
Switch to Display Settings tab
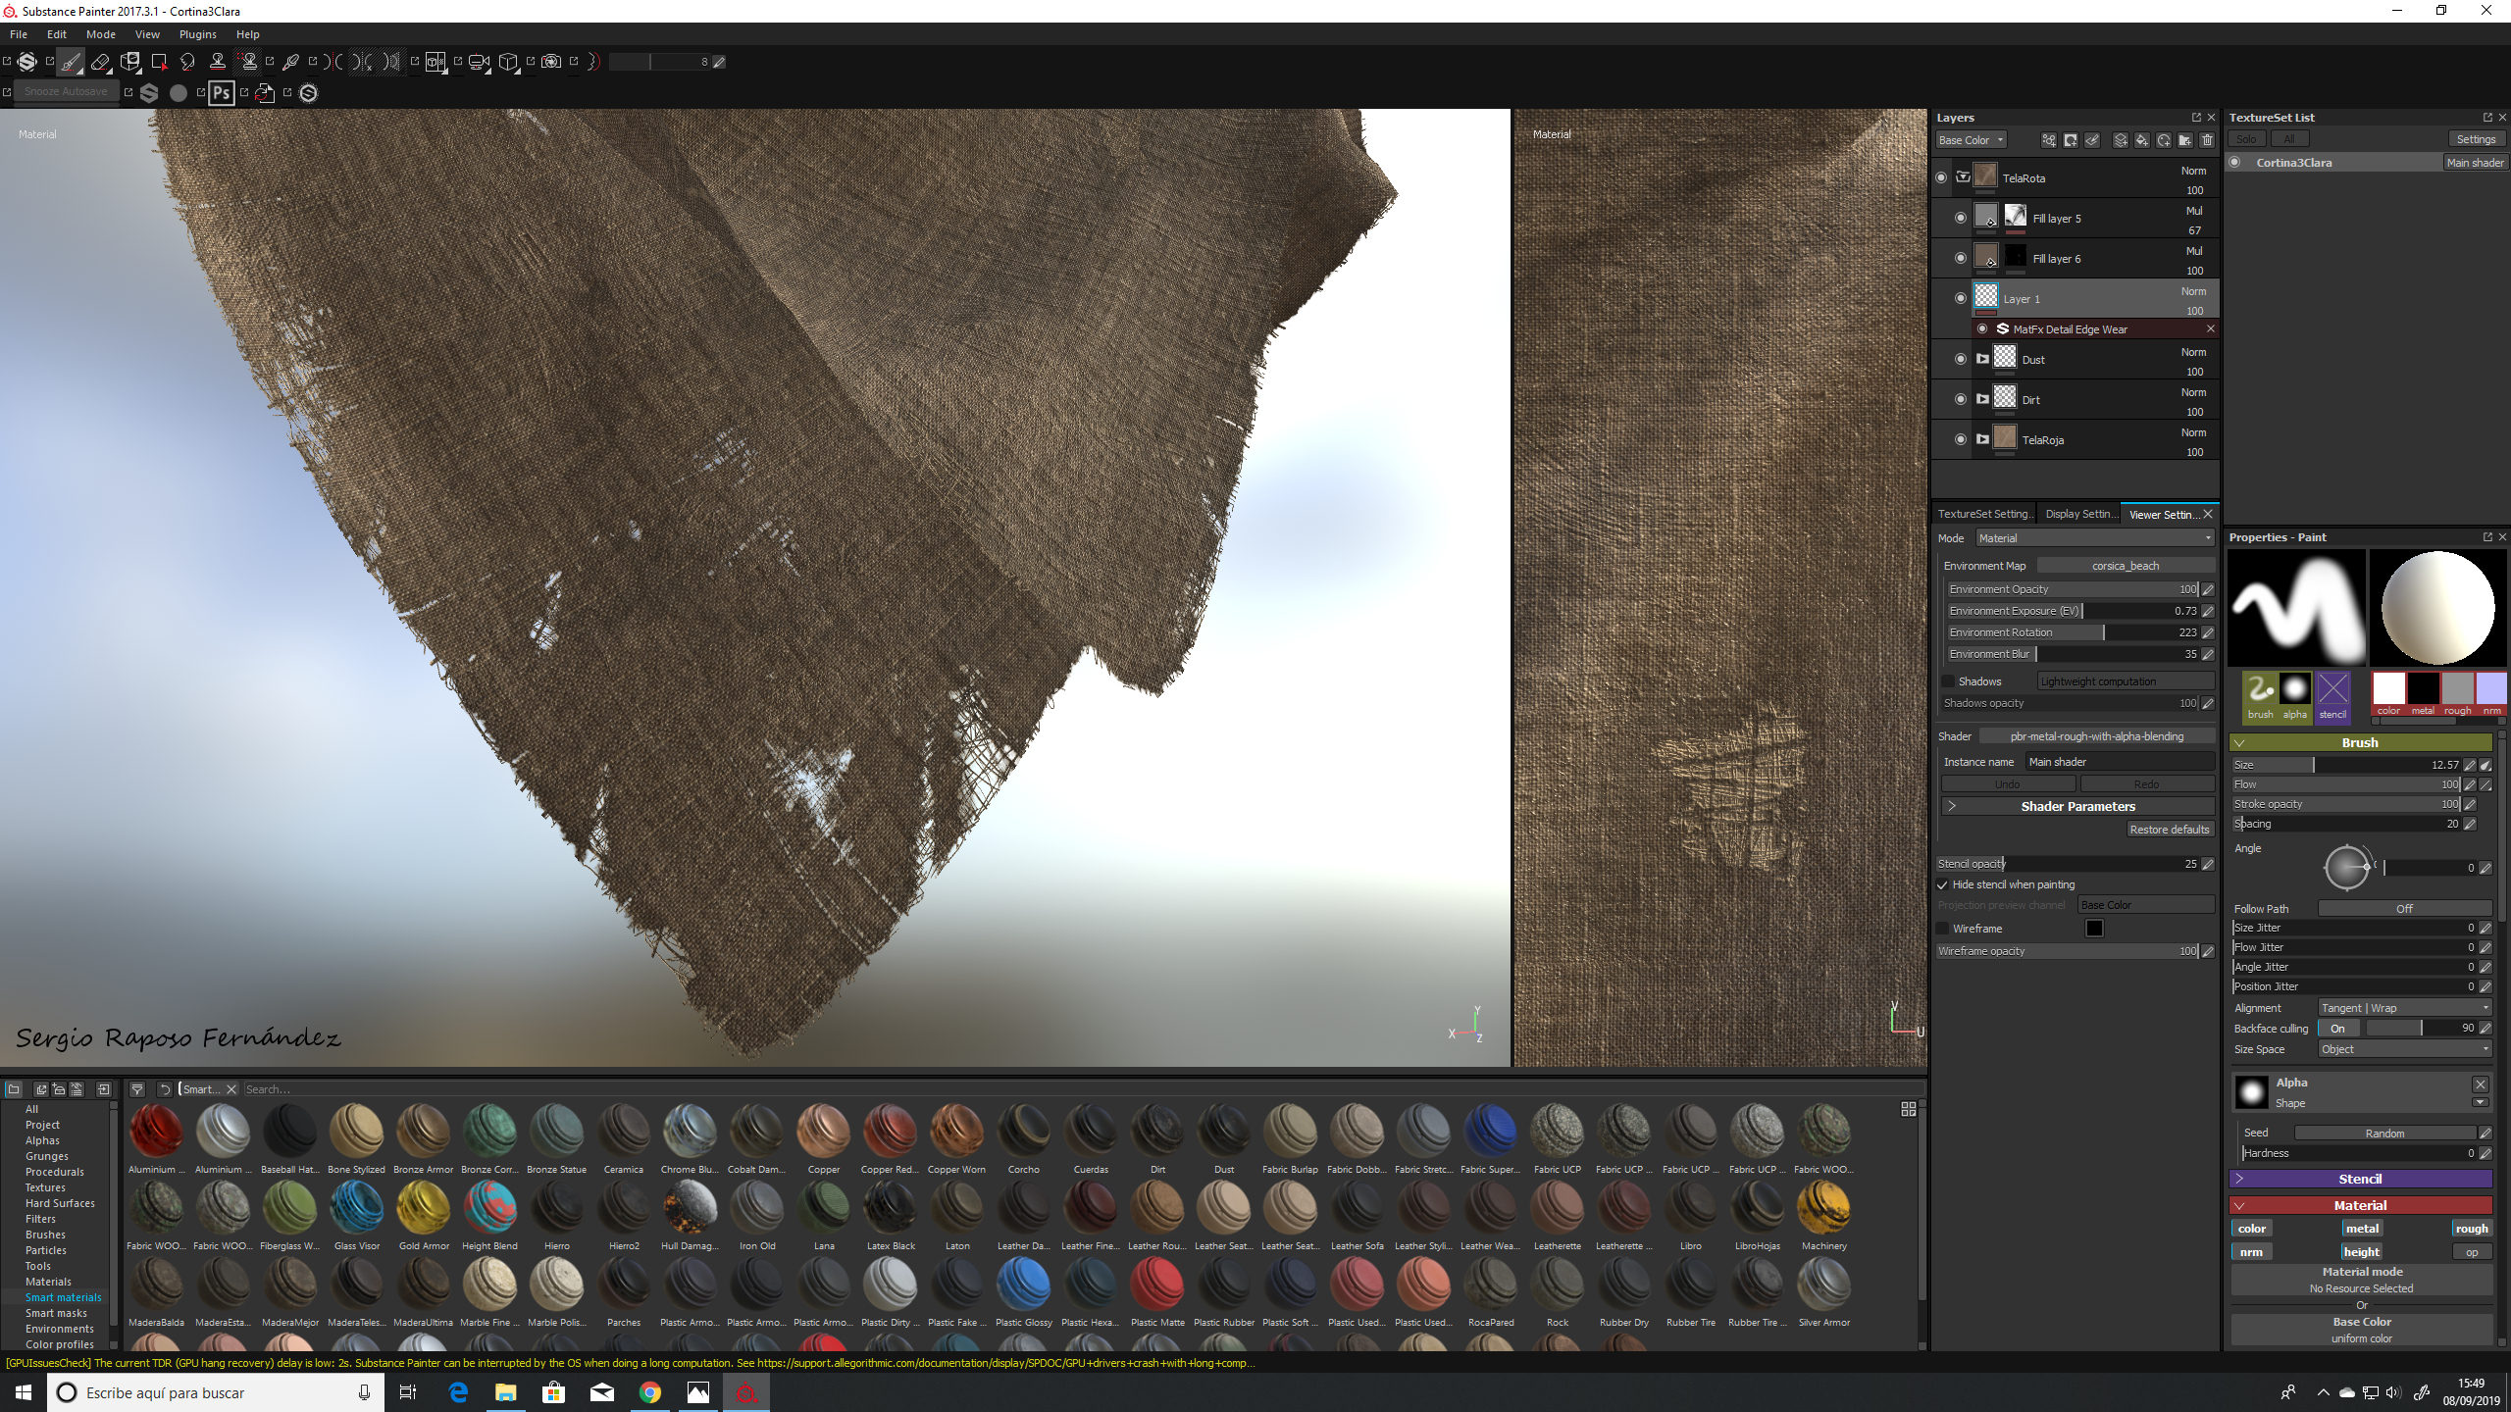click(2078, 514)
